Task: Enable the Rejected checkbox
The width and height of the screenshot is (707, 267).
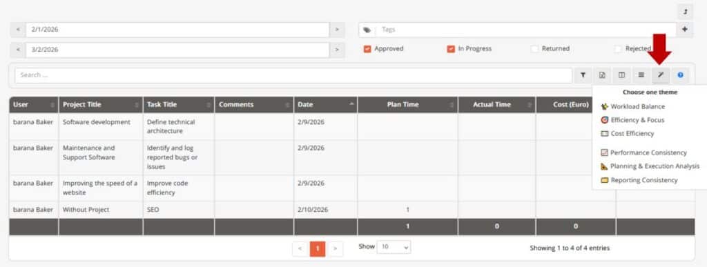Action: (618, 49)
